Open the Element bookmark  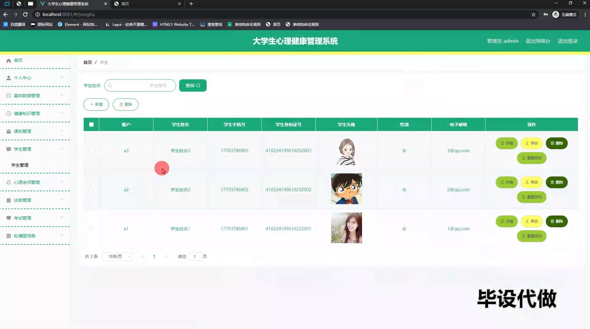[x=77, y=25]
